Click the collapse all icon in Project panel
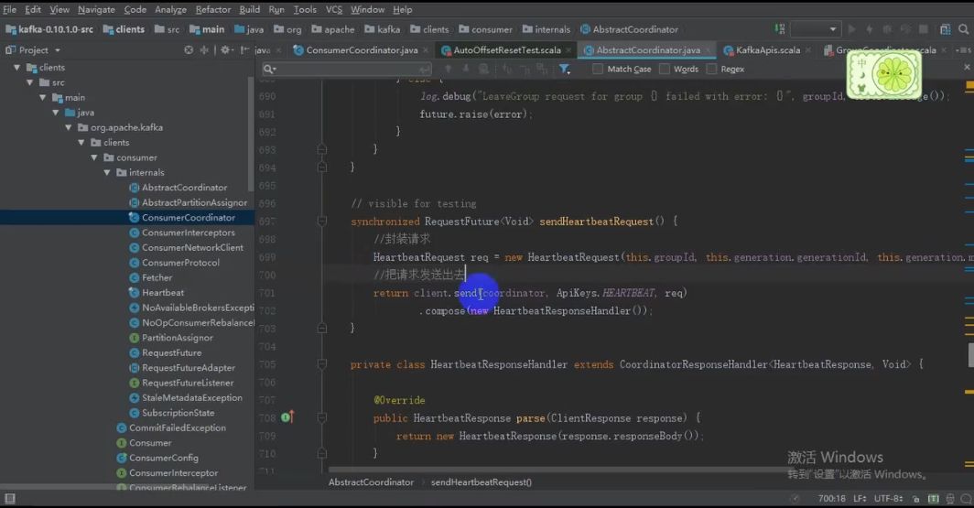 (x=204, y=49)
